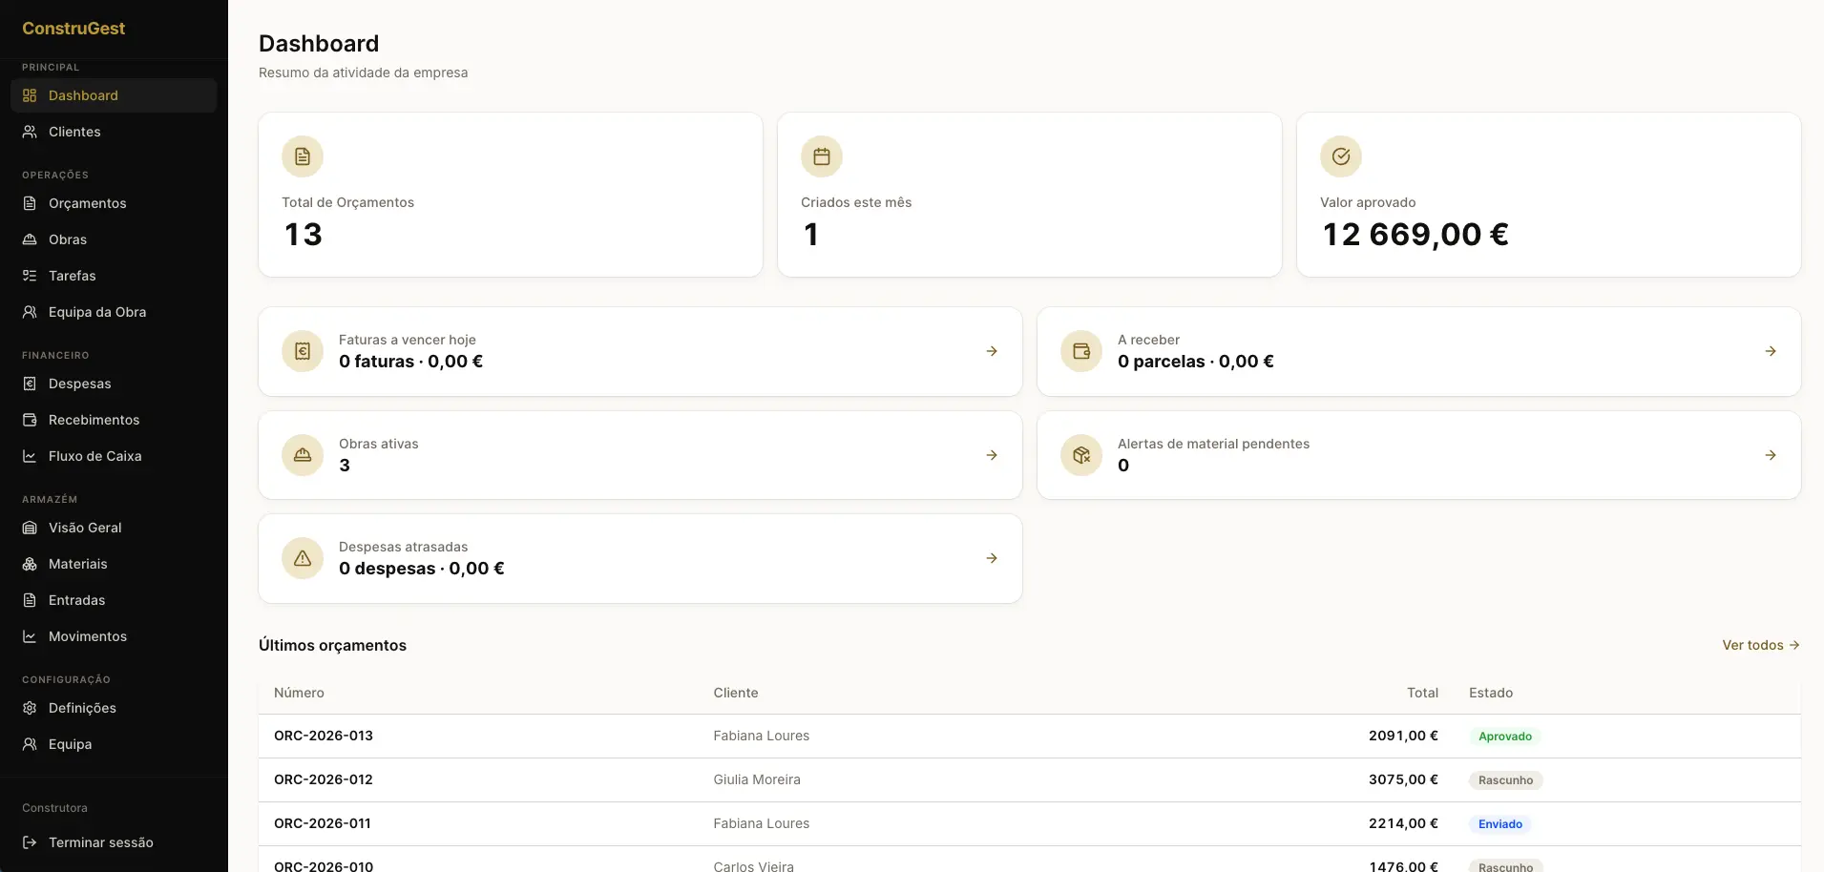
Task: Click the Movimentos chart icon
Action: click(30, 636)
